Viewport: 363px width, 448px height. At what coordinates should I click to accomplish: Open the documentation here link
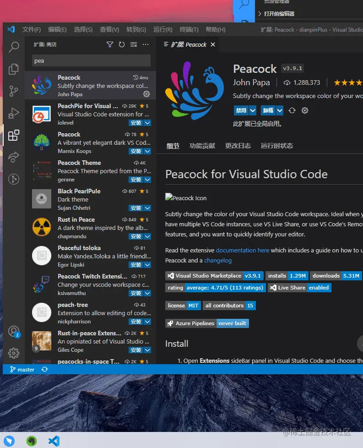[x=243, y=250]
